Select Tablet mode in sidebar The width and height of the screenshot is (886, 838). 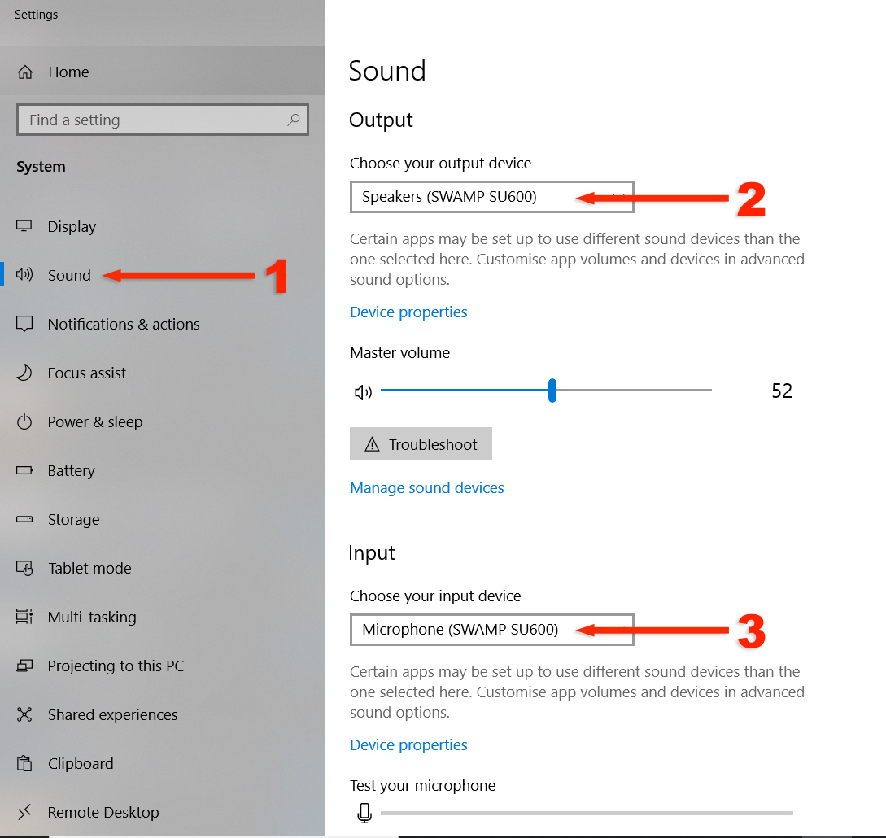pos(89,568)
